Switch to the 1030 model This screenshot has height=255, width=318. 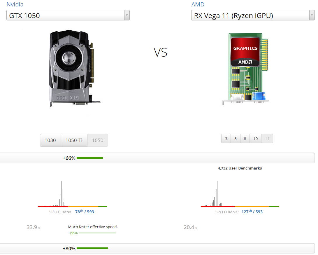pyautogui.click(x=50, y=140)
